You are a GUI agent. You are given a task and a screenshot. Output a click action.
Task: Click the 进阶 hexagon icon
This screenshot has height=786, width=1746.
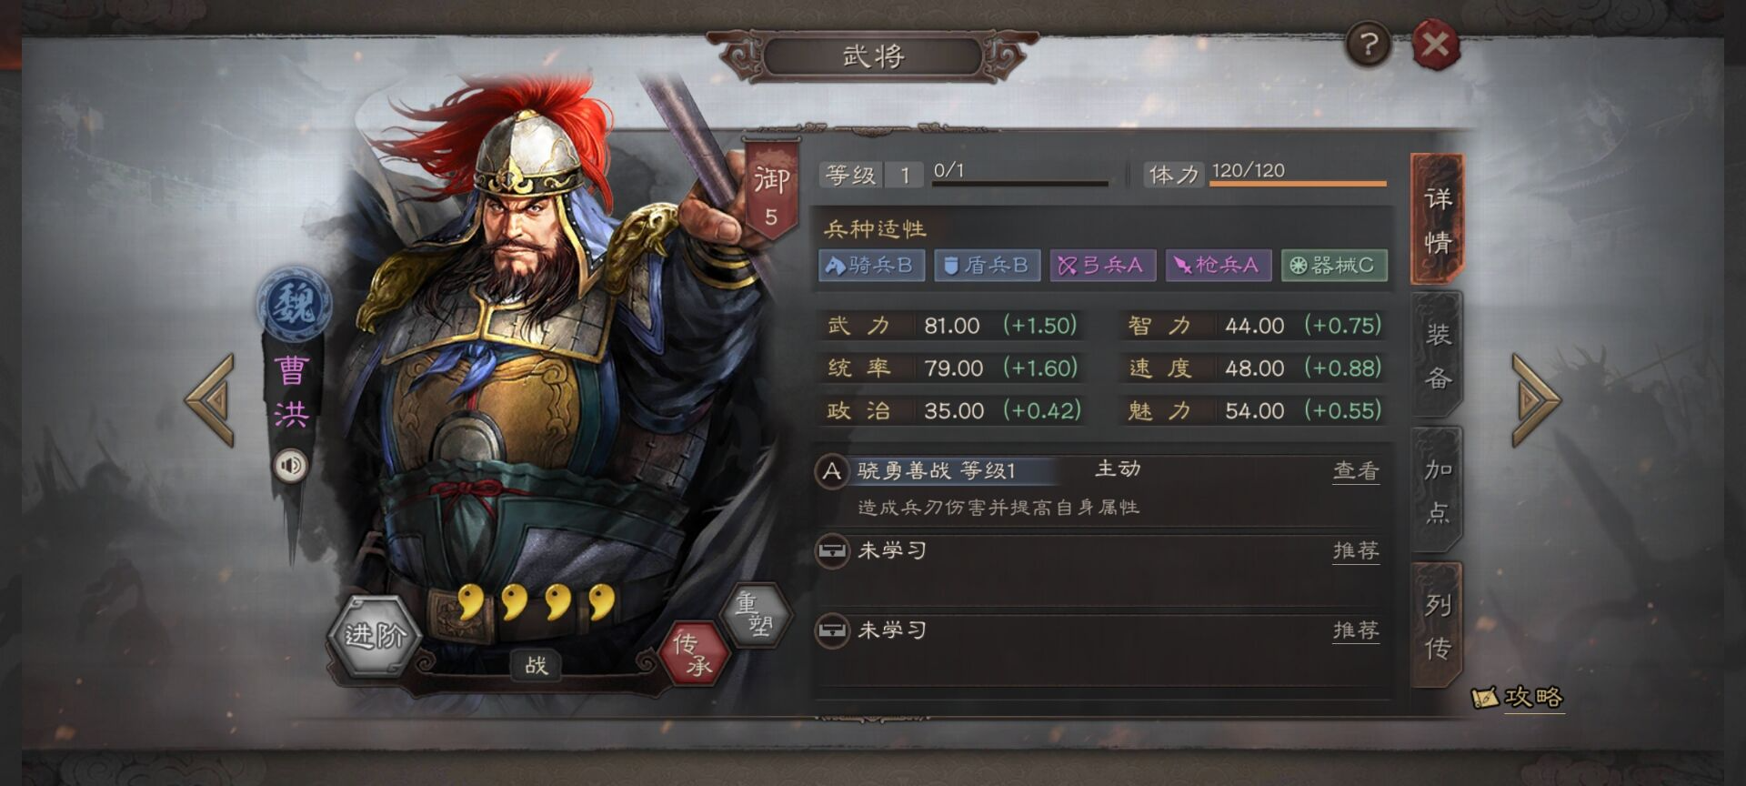tap(374, 635)
